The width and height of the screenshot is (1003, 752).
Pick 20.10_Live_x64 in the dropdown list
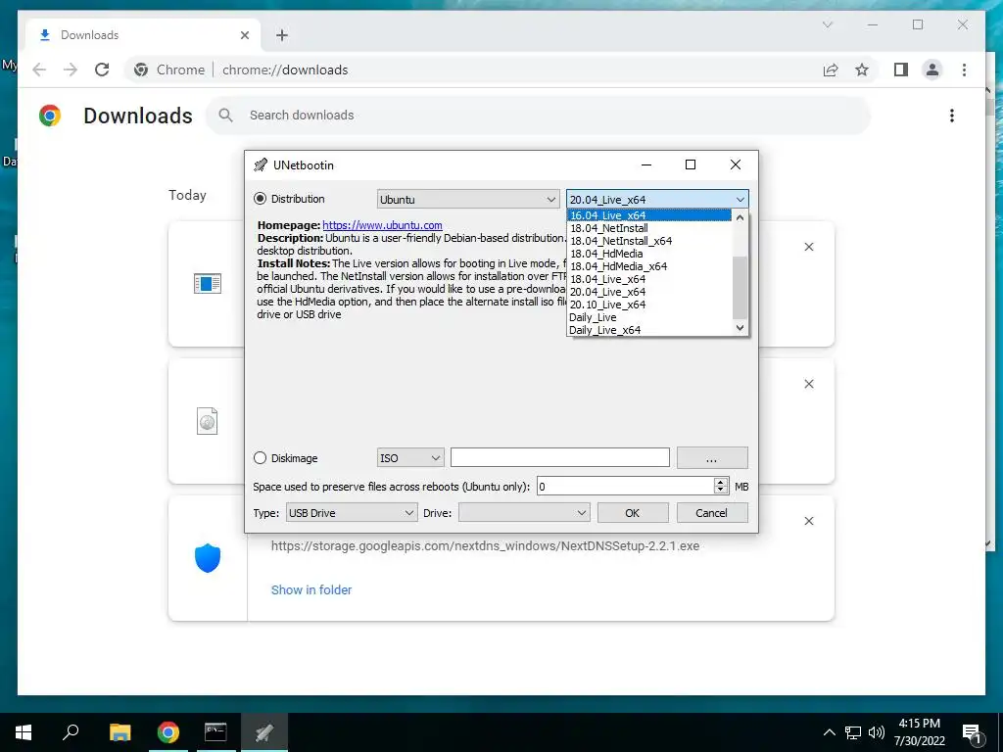click(649, 305)
